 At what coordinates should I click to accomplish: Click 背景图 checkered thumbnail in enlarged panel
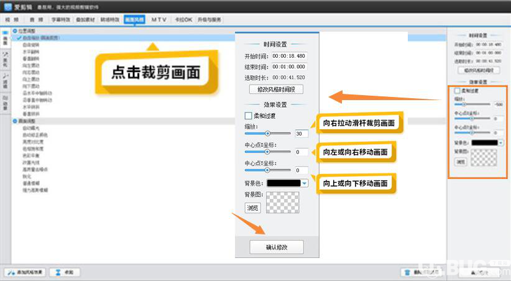coord(283,203)
